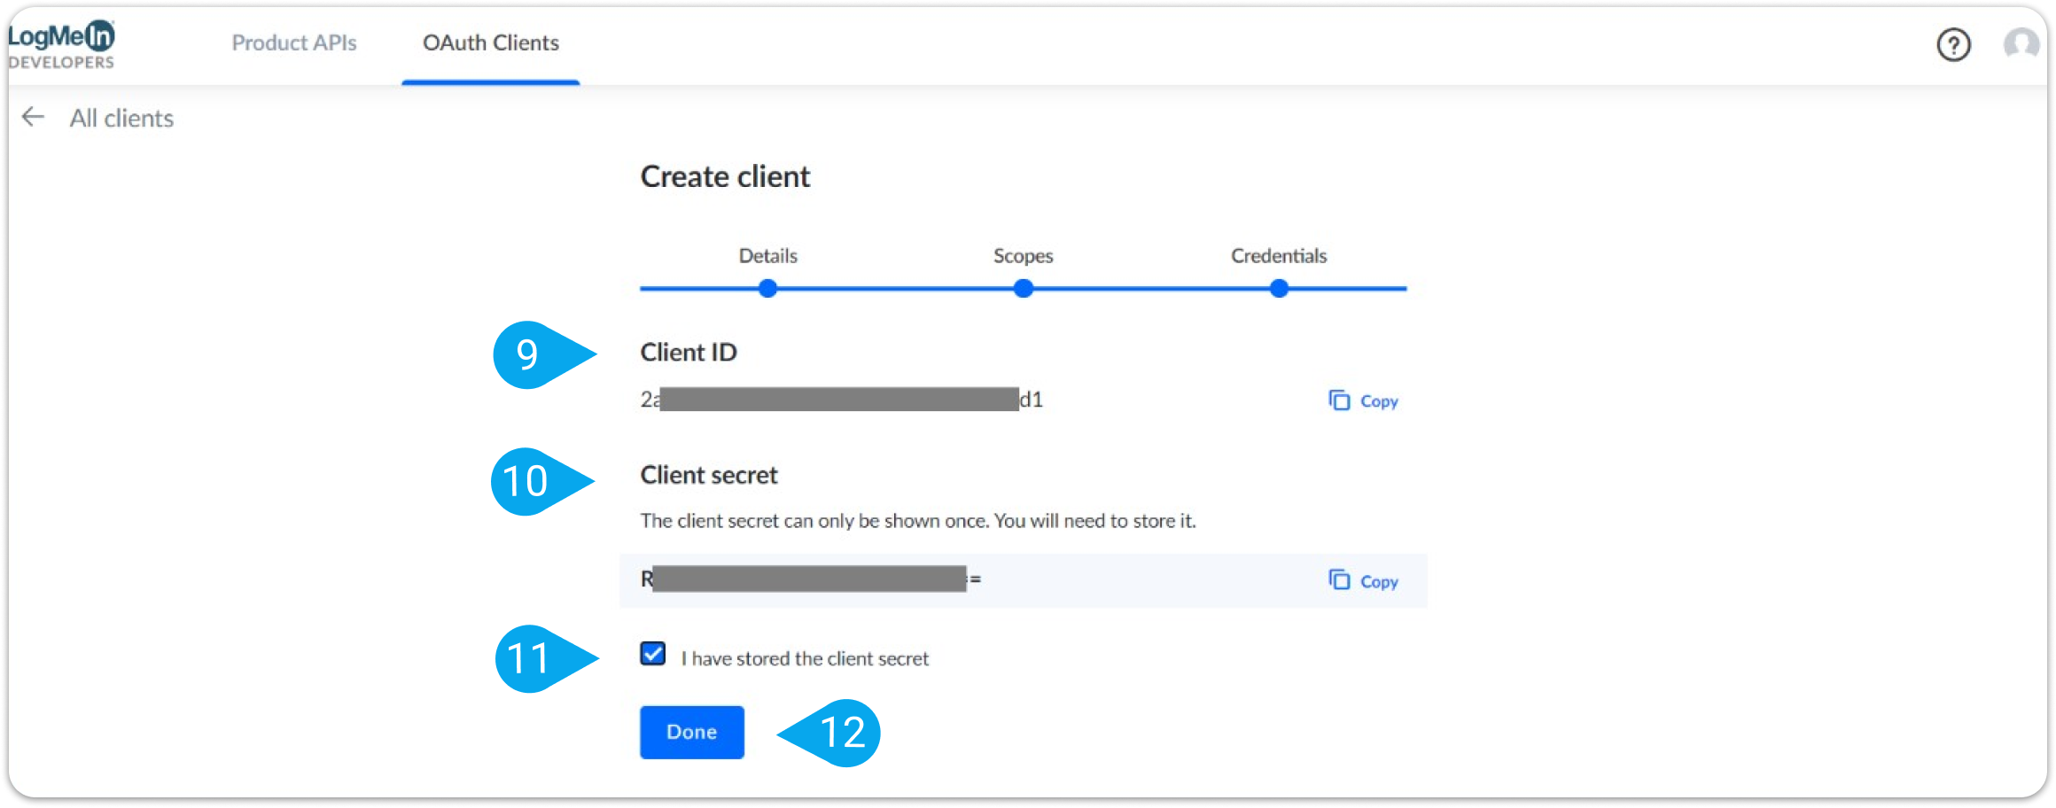Jump to the Scopes step dot

(1023, 288)
